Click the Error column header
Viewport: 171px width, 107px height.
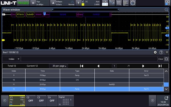146,71
